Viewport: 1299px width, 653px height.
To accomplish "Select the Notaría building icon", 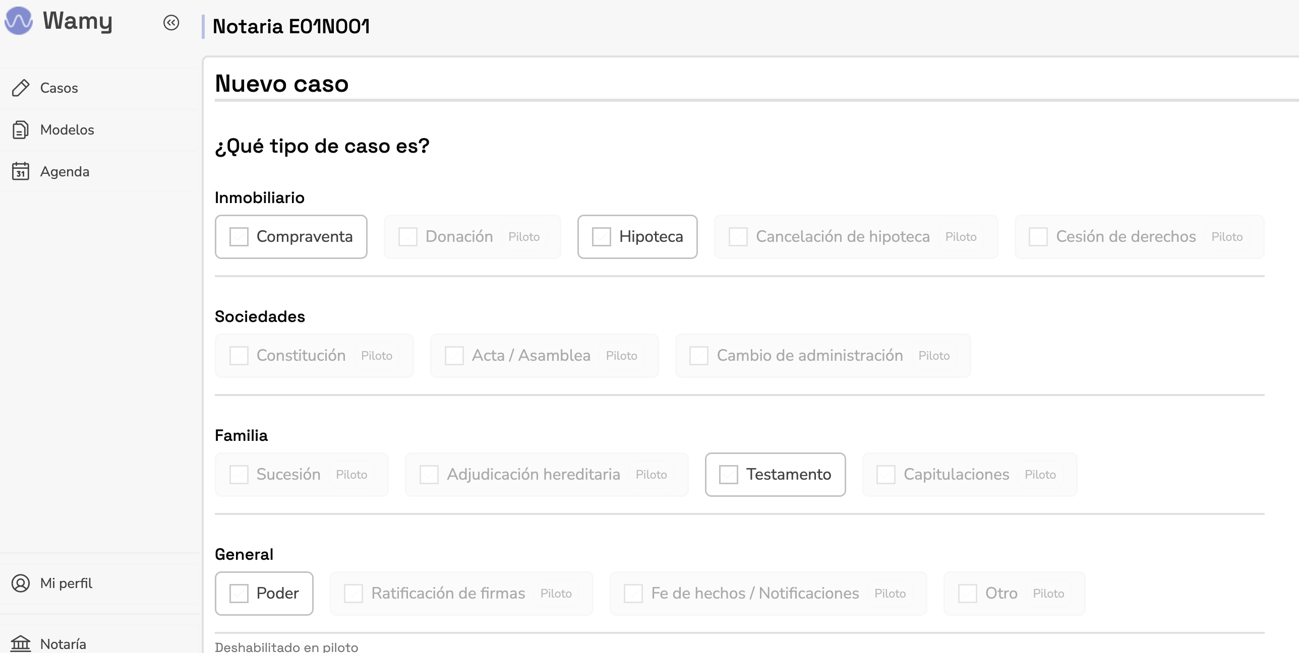I will coord(20,643).
